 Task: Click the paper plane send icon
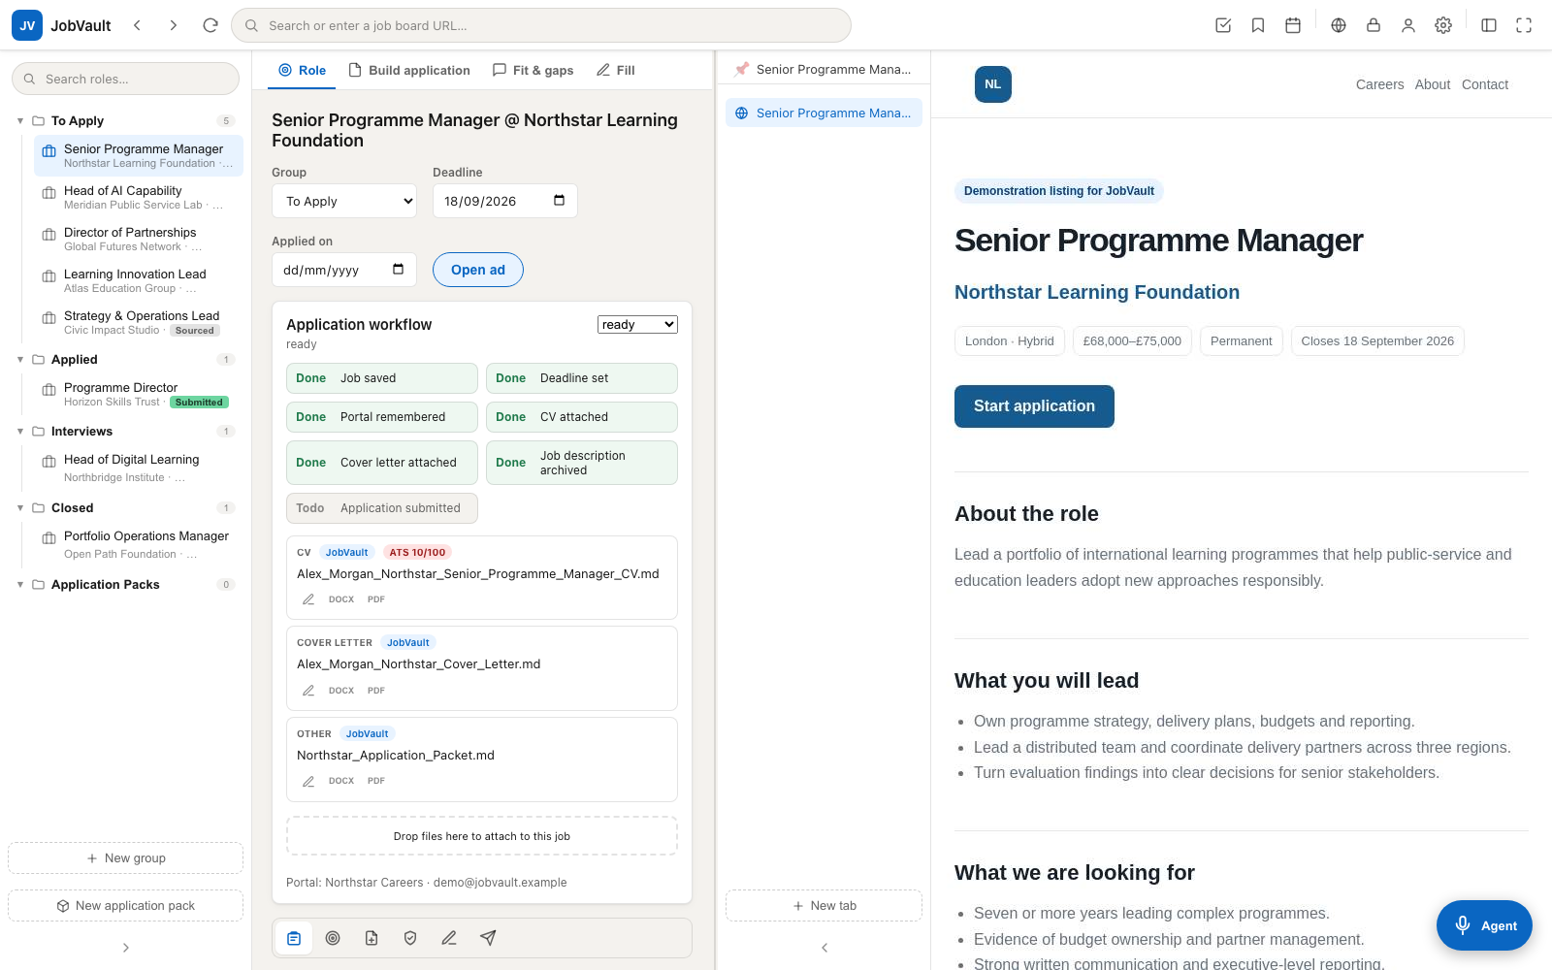click(x=488, y=938)
